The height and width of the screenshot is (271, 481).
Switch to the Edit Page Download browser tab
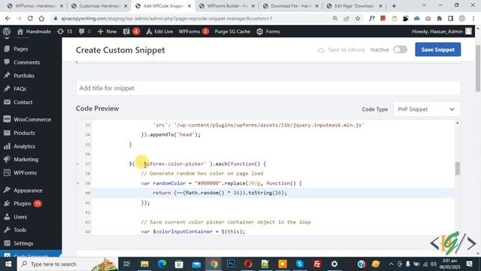[x=355, y=6]
